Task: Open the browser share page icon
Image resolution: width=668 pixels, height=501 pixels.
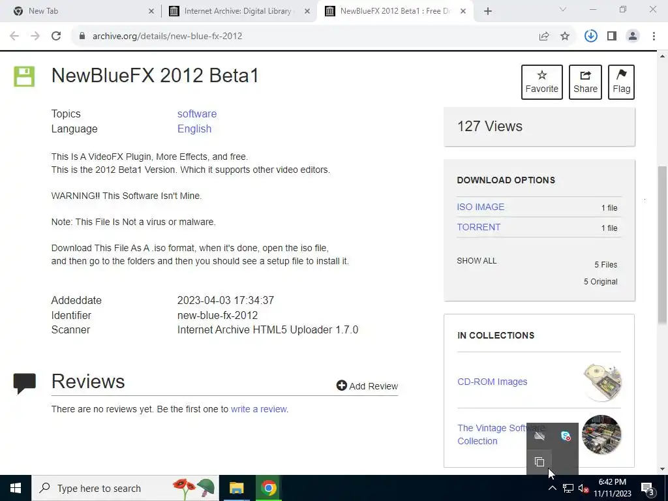Action: click(543, 37)
